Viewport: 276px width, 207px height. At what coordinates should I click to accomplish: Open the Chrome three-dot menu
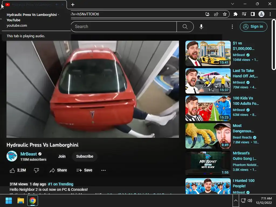pyautogui.click(x=270, y=14)
